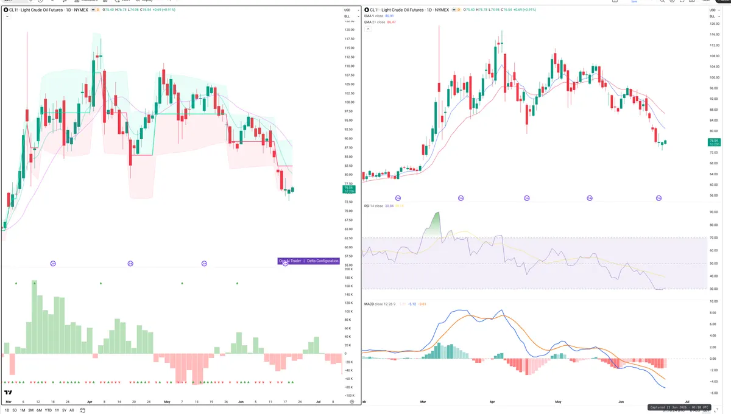Click the middle event marker on left chart

(130, 263)
